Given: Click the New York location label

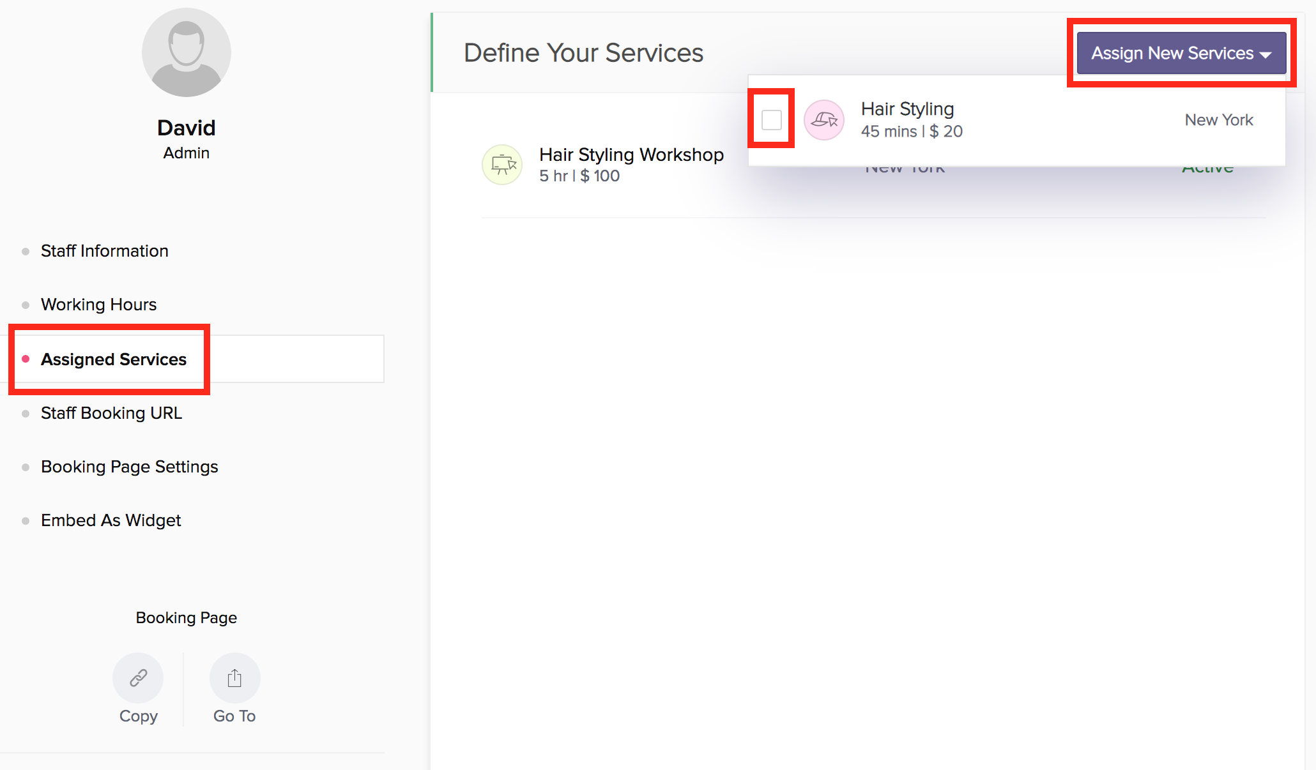Looking at the screenshot, I should click(1218, 120).
